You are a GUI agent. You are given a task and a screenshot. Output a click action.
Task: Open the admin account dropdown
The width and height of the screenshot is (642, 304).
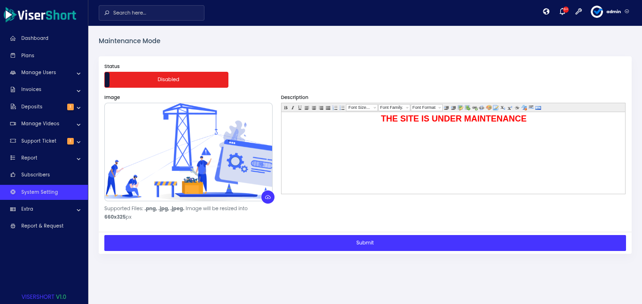tap(610, 12)
